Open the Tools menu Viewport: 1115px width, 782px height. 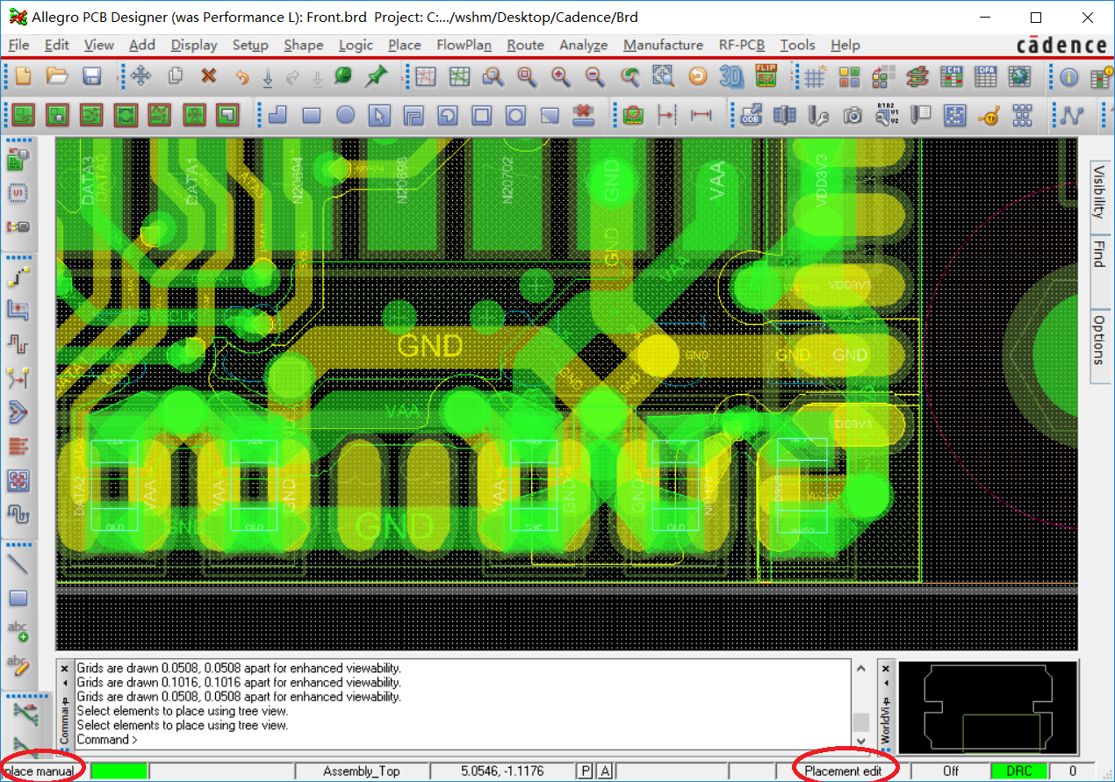[797, 45]
